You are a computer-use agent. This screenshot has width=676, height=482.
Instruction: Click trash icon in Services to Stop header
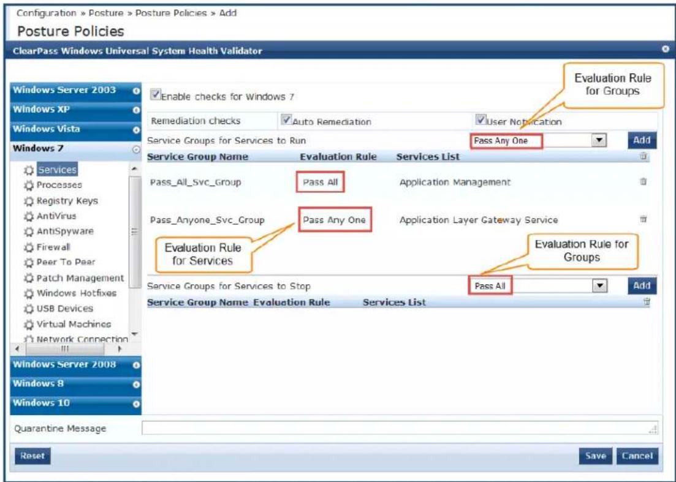(646, 301)
